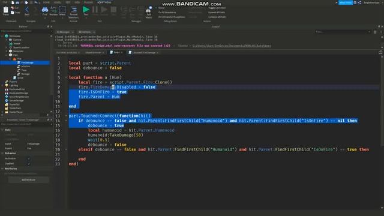The image size is (384, 216).
Task: Select the Baseplate item in Explorer
Action: click(x=18, y=51)
